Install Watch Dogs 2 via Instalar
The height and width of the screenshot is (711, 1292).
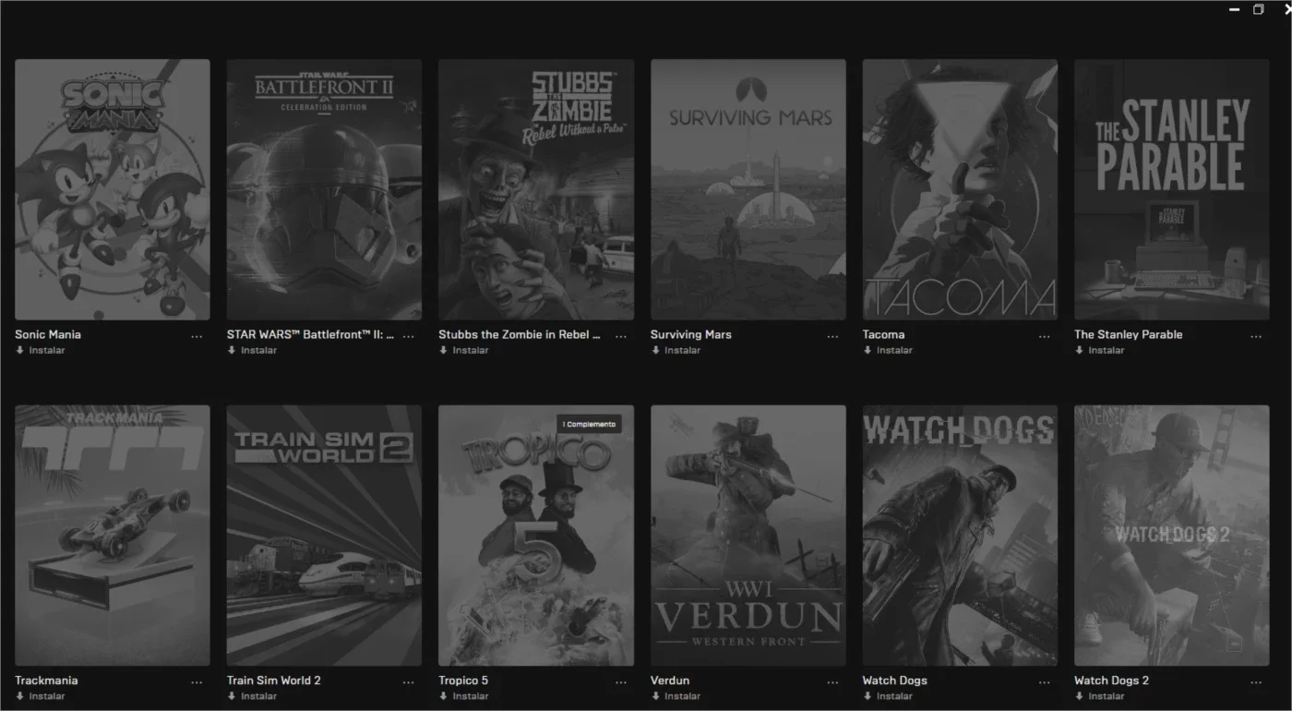pos(1100,696)
